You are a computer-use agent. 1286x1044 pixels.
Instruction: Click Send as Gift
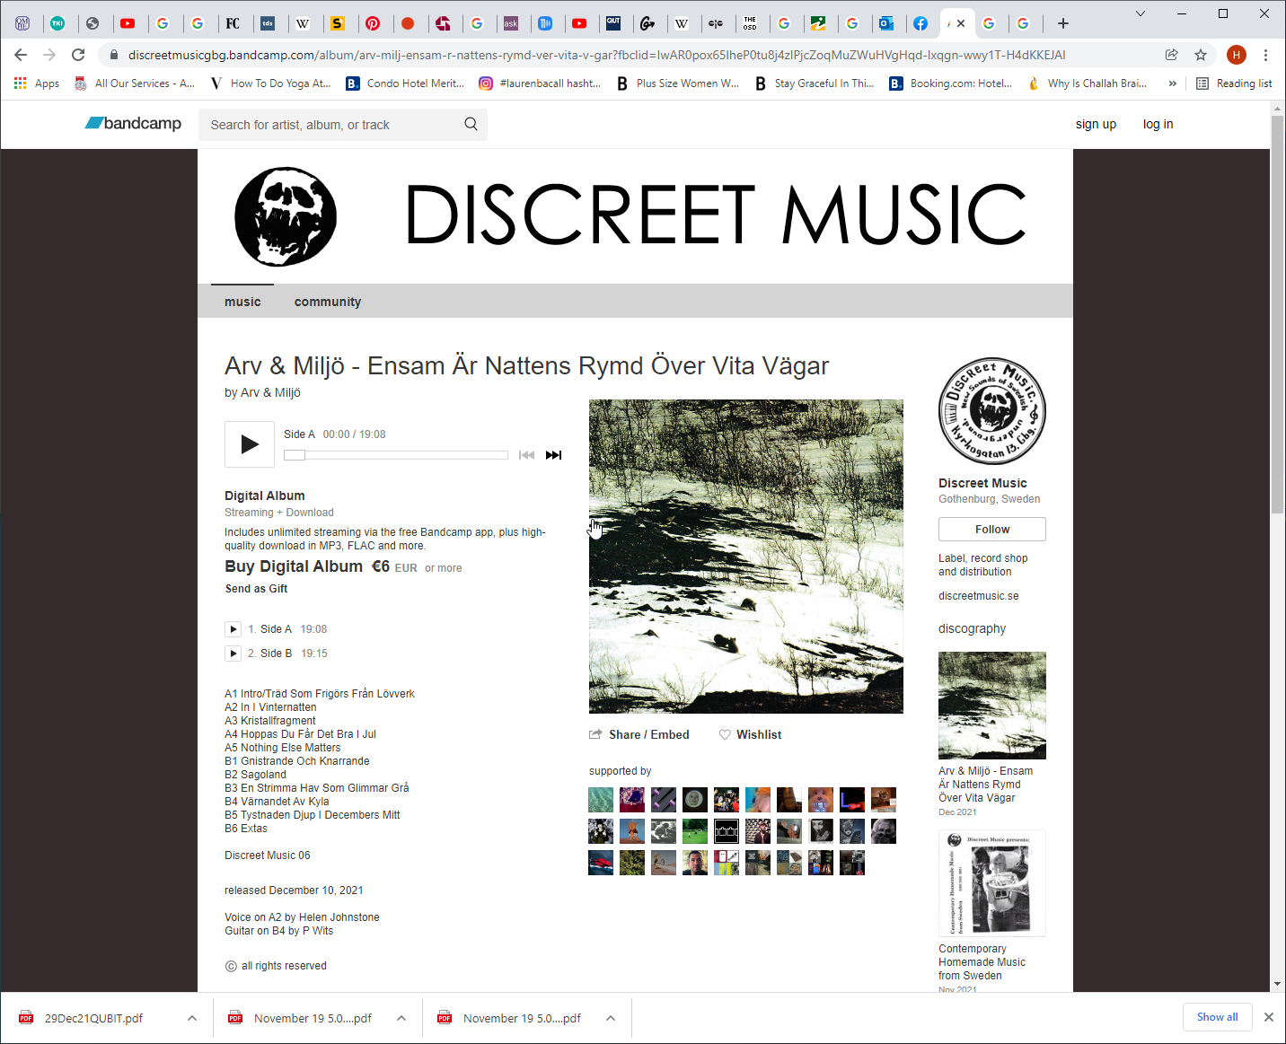pos(257,589)
